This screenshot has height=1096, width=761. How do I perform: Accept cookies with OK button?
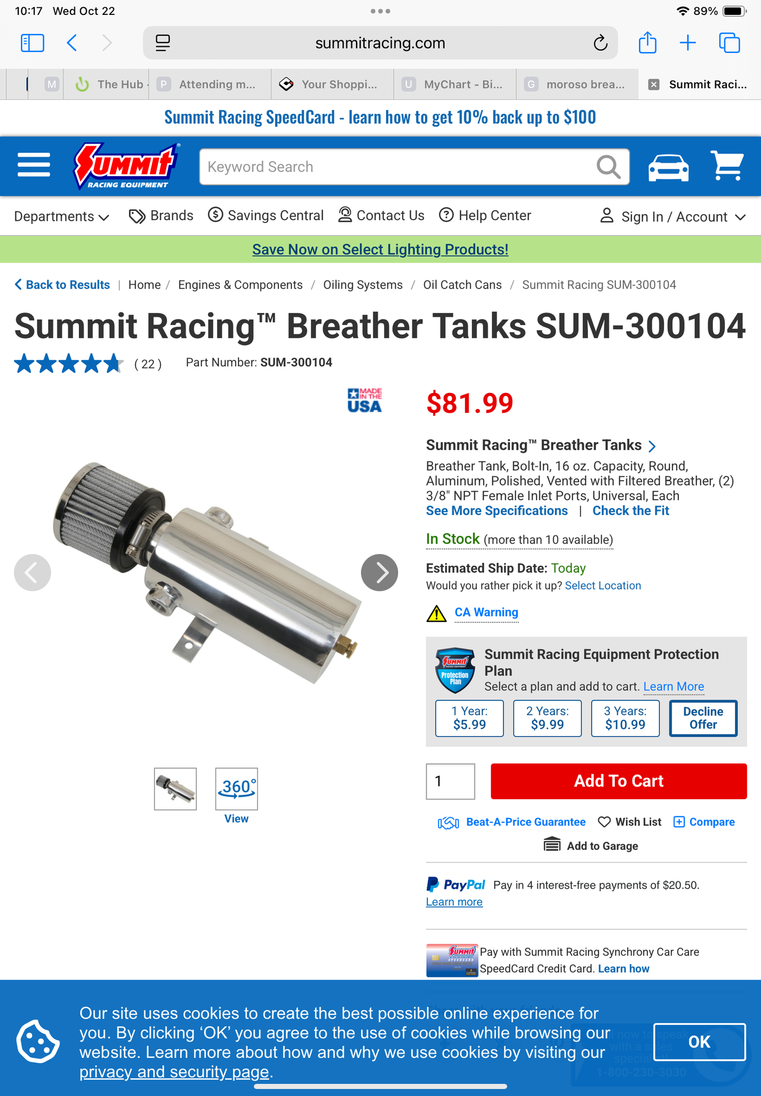699,1042
